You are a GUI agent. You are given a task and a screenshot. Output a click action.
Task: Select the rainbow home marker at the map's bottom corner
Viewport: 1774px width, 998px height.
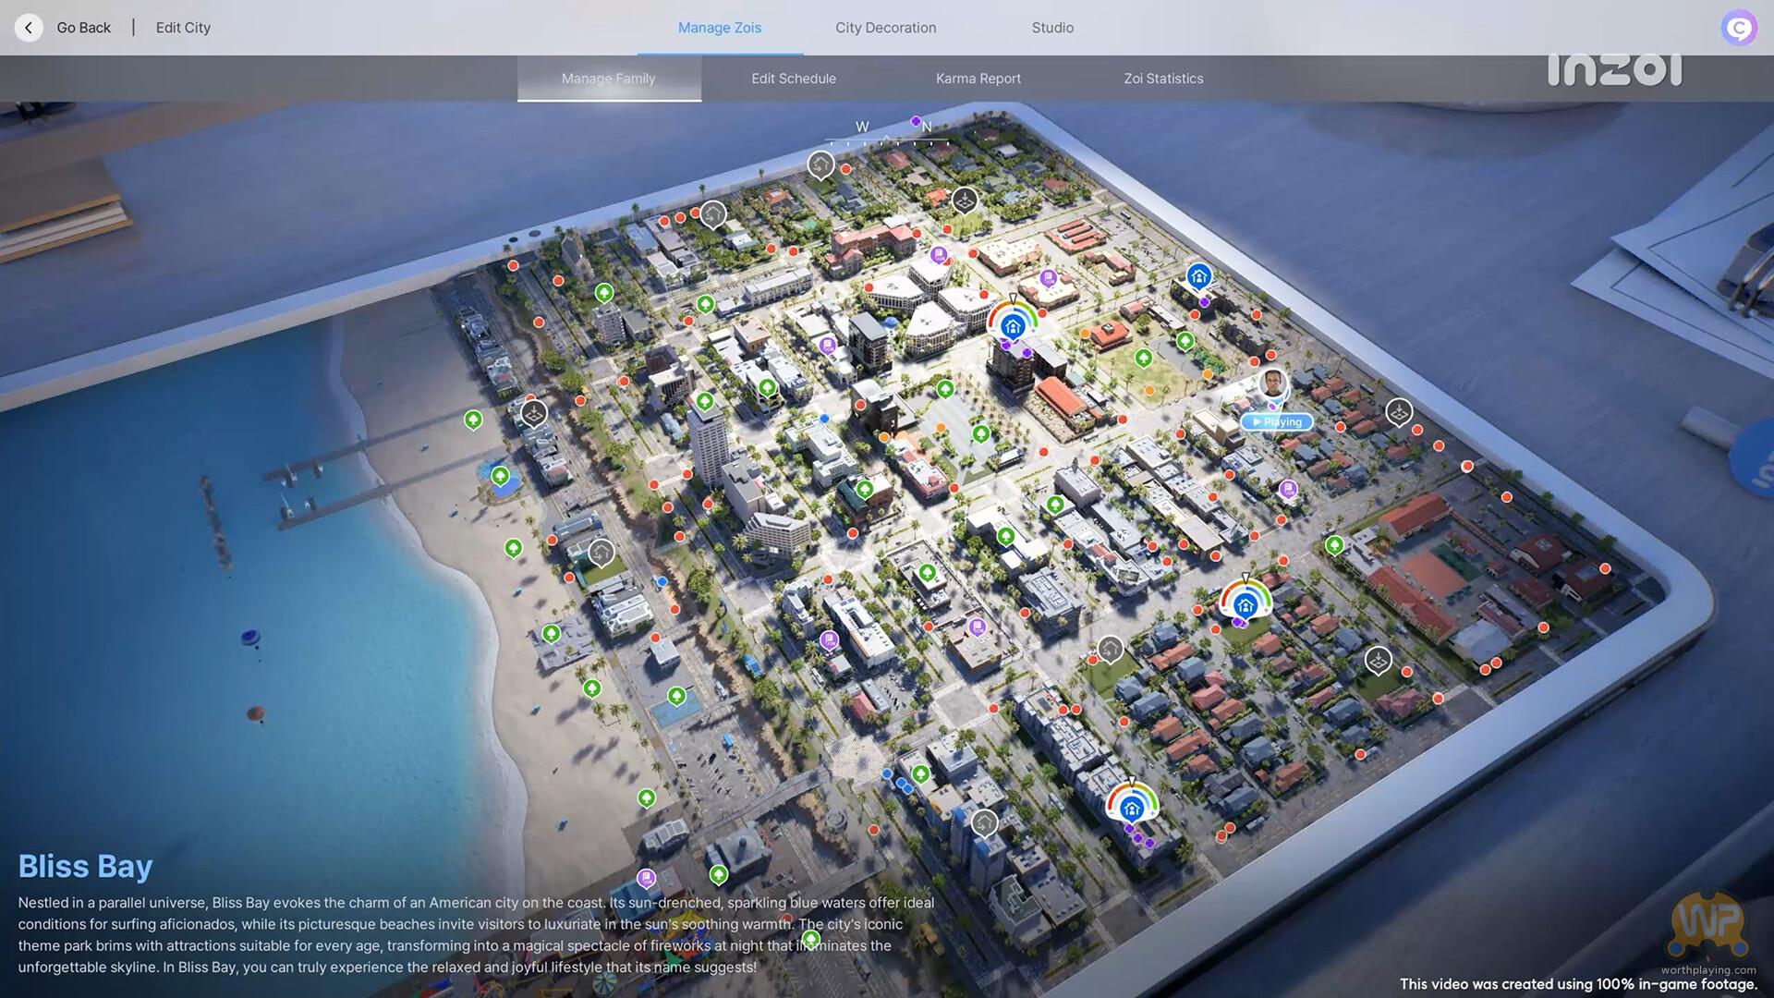(x=1131, y=809)
